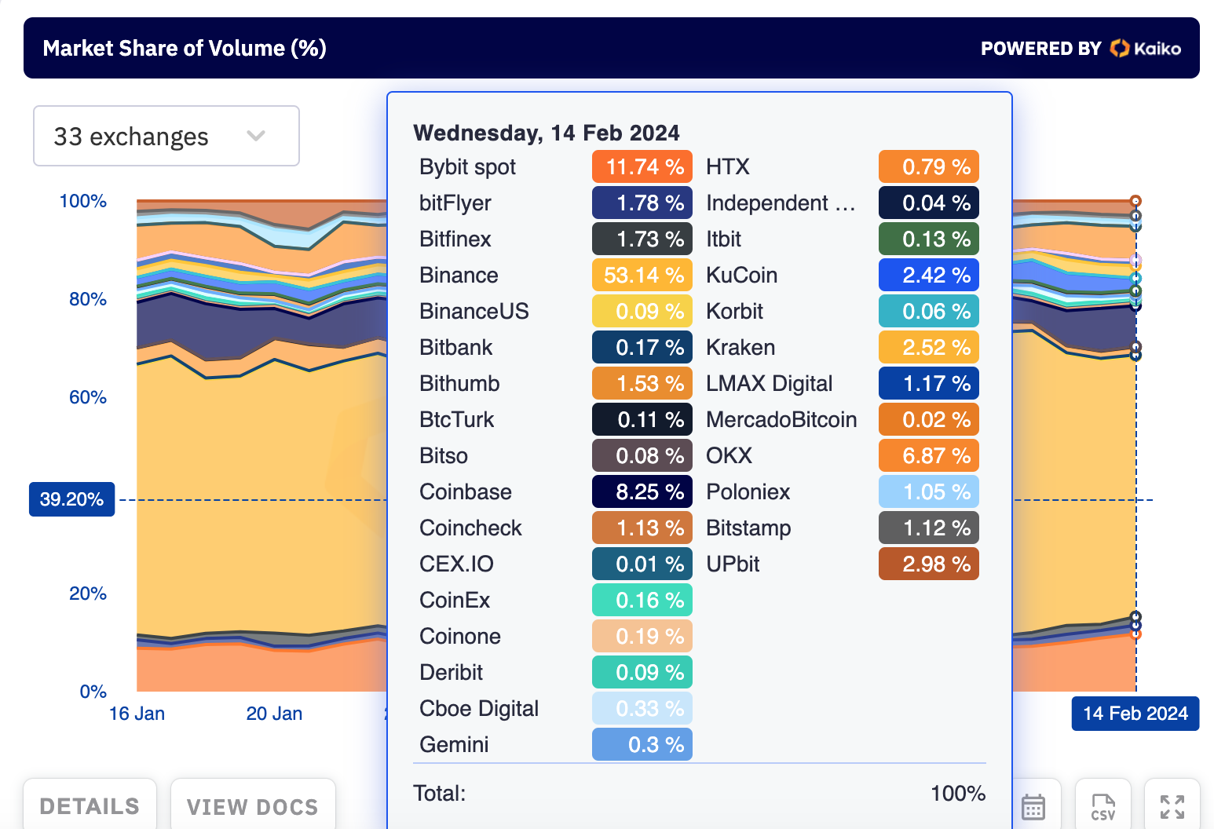Image resolution: width=1214 pixels, height=829 pixels.
Task: Click the Bybit spot 11.74 % swatch
Action: point(642,167)
